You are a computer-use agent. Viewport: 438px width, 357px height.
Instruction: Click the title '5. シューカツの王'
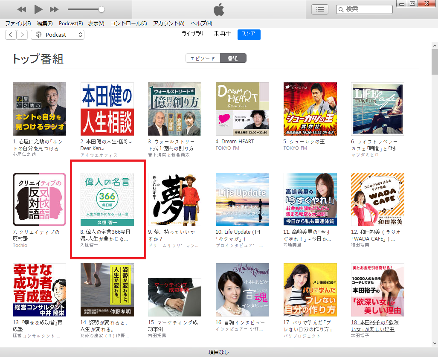tap(304, 142)
